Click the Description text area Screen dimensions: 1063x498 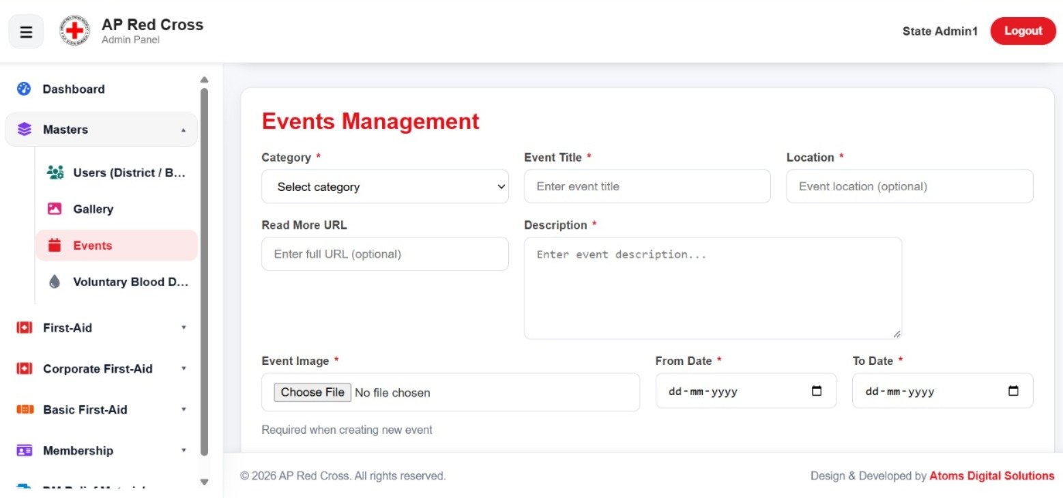click(713, 288)
